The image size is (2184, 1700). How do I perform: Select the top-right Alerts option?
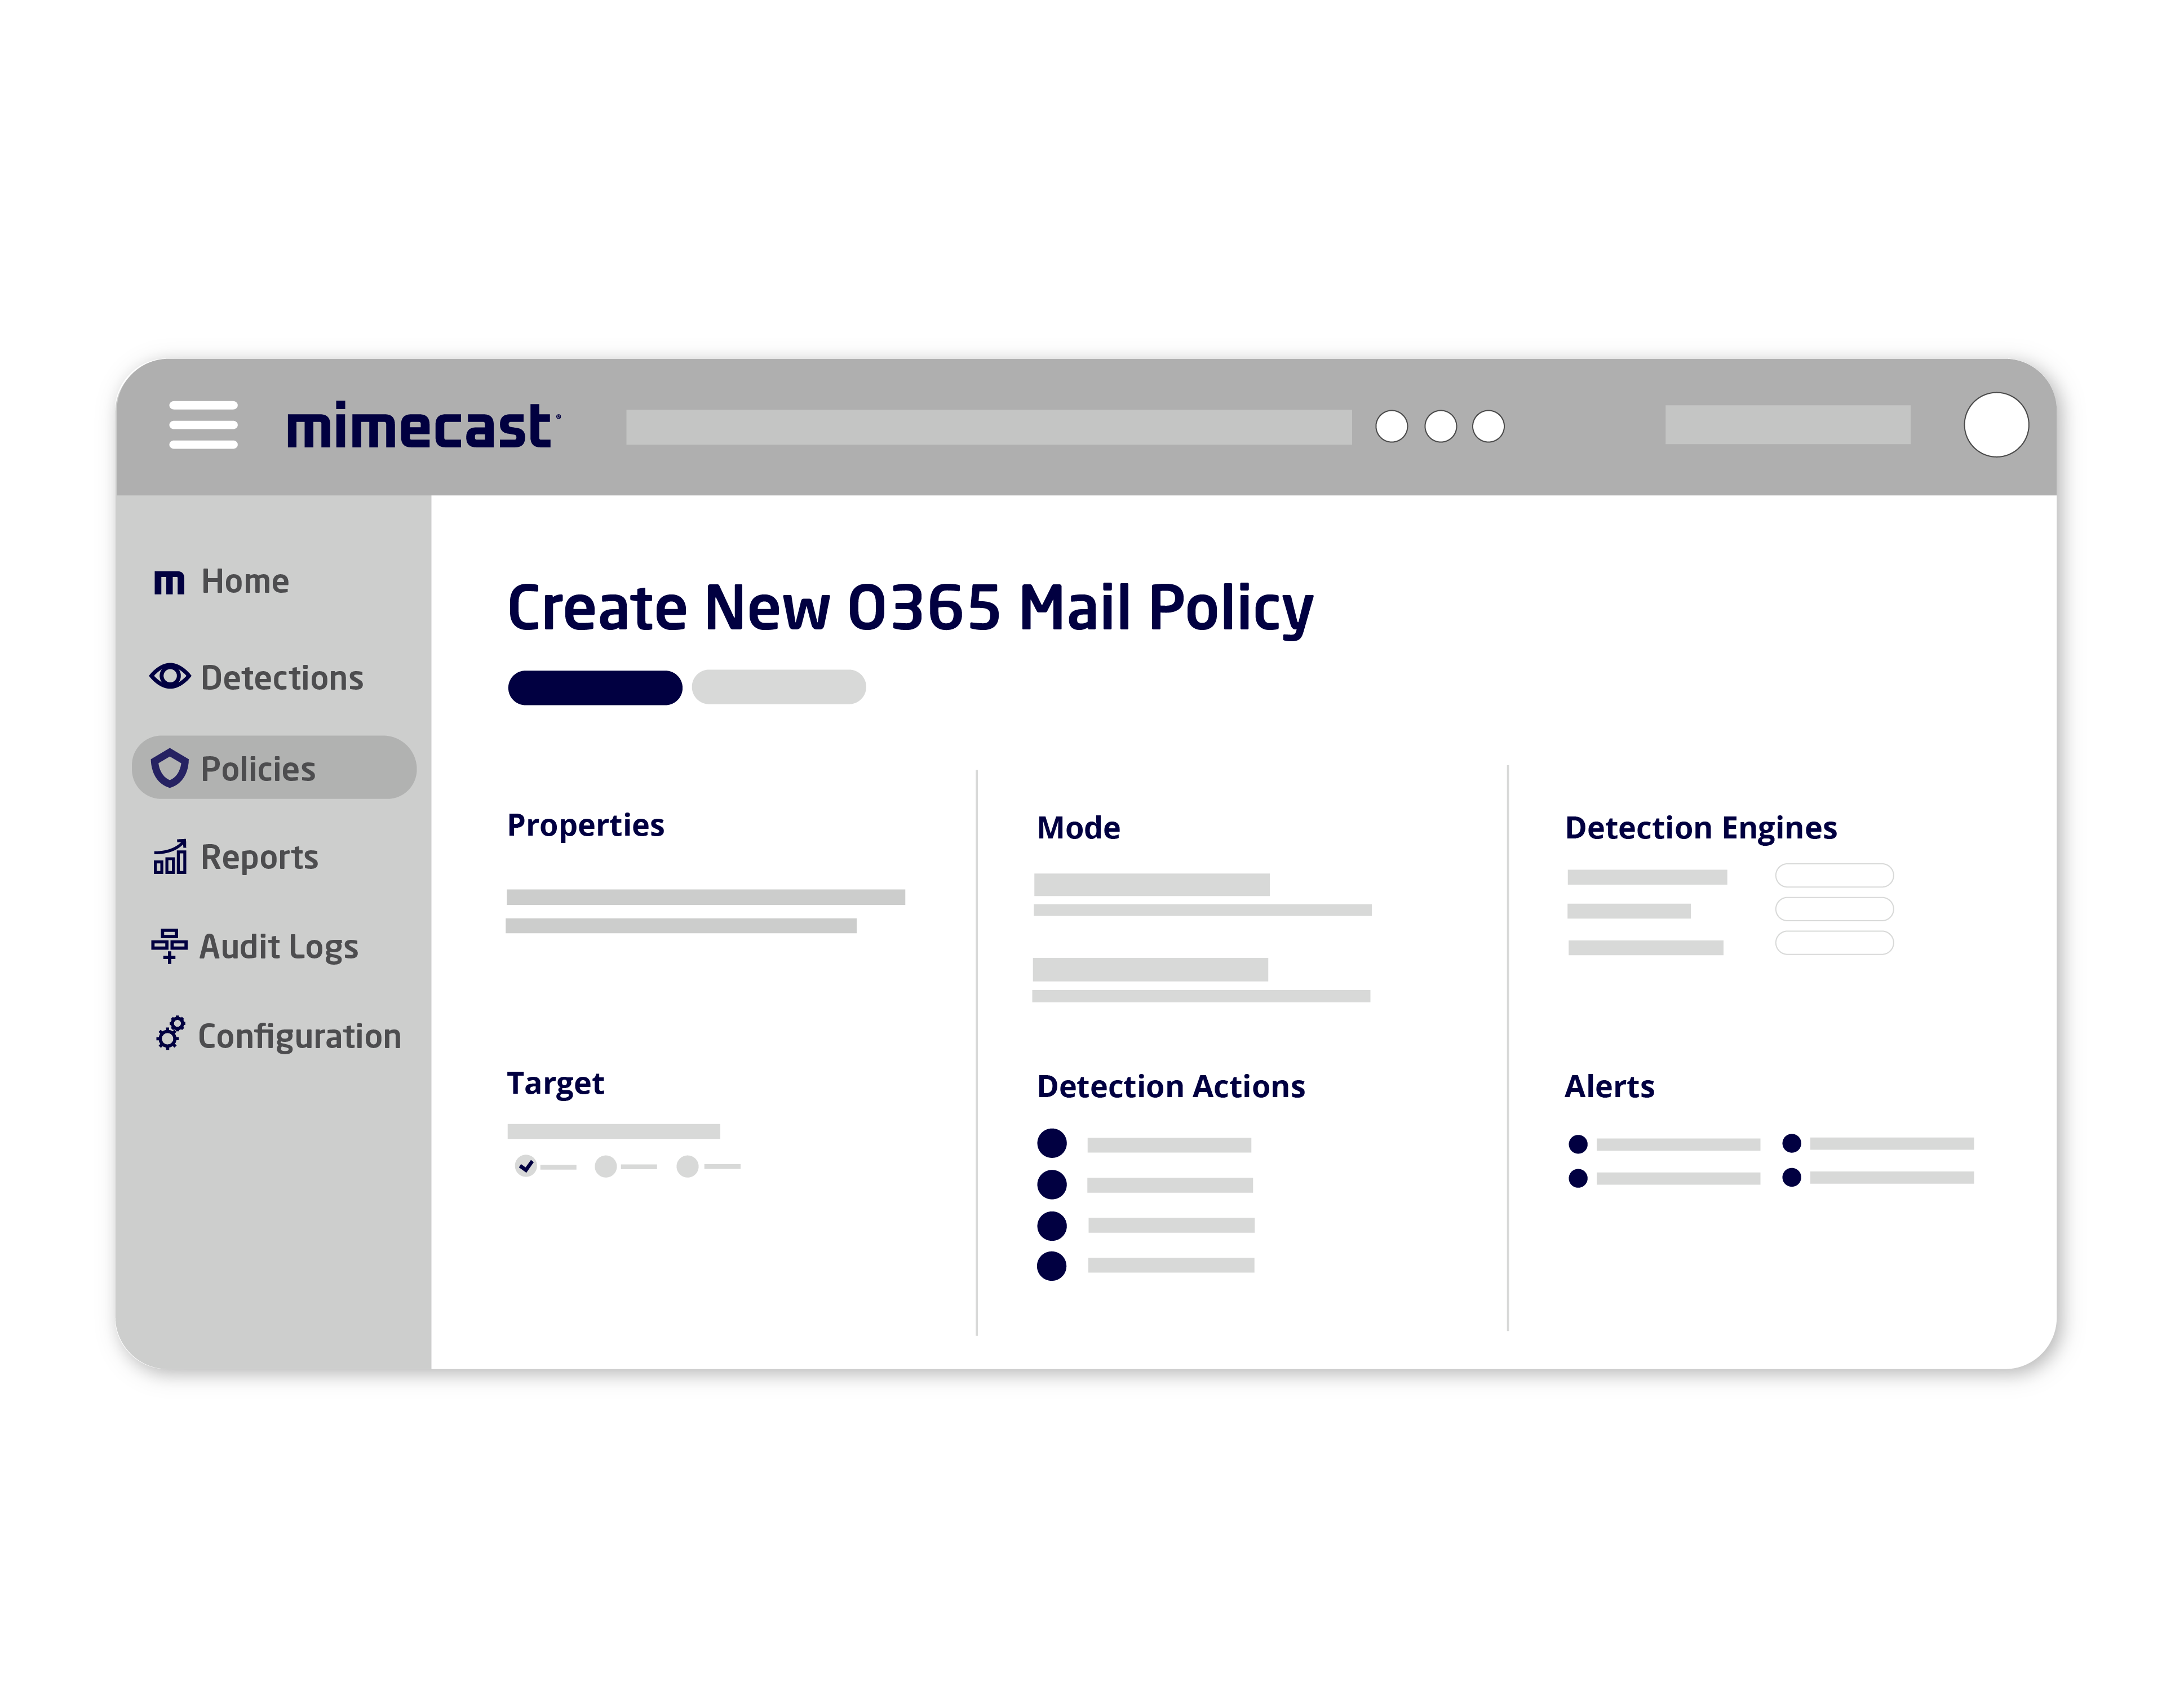coord(1792,1143)
